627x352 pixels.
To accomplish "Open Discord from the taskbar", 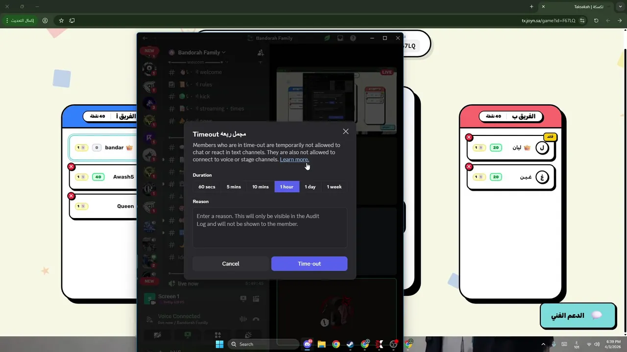I will coord(307,344).
